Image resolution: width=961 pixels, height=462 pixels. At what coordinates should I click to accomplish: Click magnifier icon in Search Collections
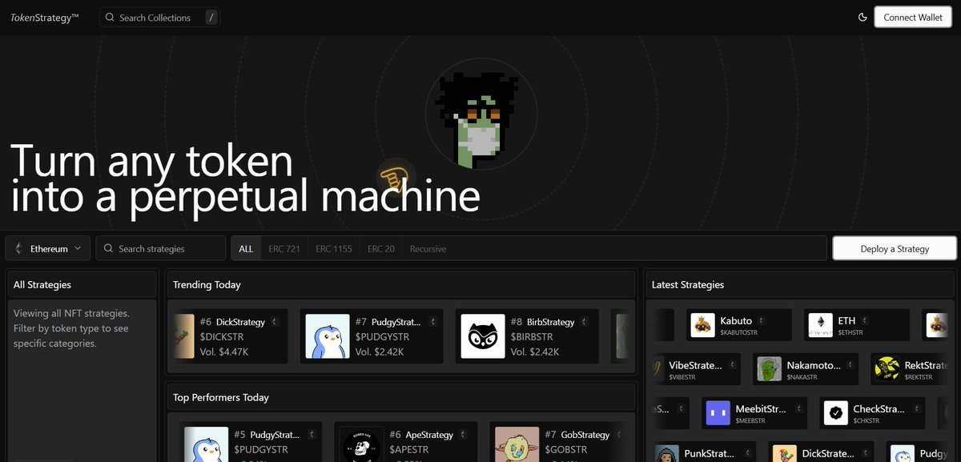[110, 17]
